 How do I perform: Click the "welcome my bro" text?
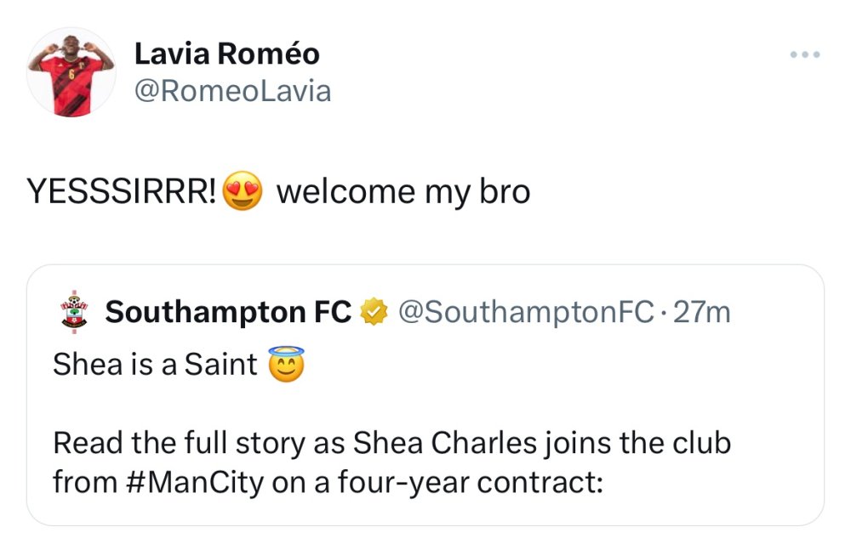coord(403,193)
